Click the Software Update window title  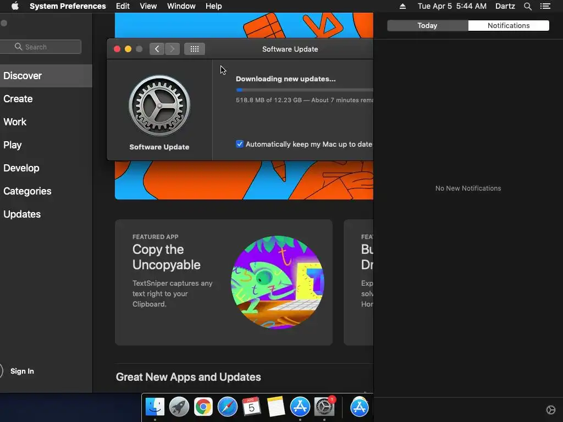(x=290, y=49)
